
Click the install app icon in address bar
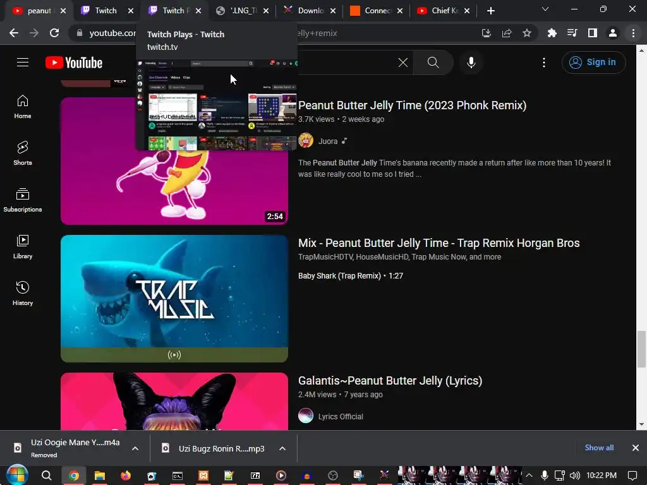487,33
